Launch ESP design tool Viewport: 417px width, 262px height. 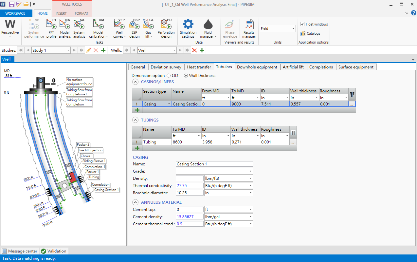[134, 28]
